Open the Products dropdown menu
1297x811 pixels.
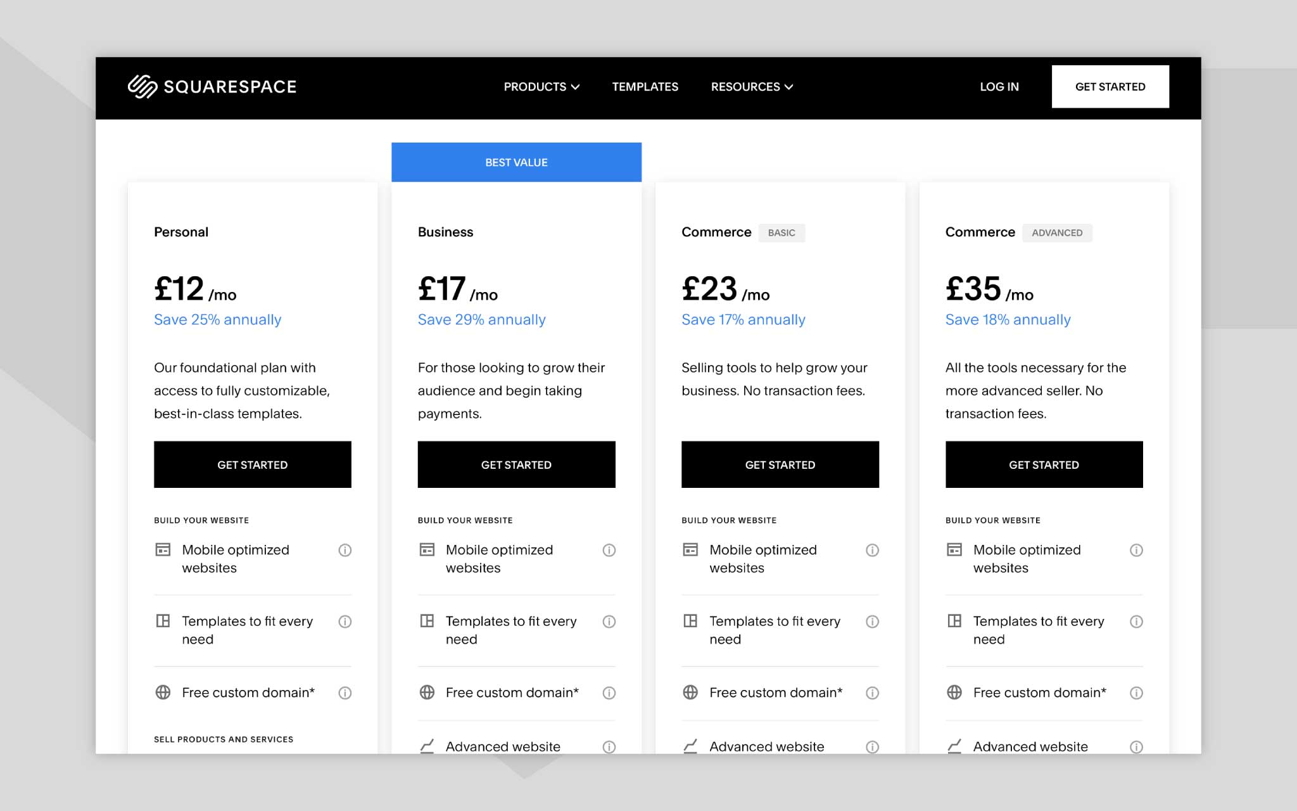(x=541, y=87)
